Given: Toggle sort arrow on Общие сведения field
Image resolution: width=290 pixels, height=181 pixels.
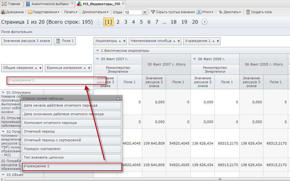Looking at the screenshot, I should [x=36, y=68].
